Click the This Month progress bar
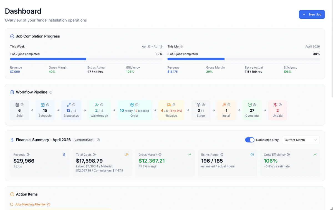 click(243, 59)
